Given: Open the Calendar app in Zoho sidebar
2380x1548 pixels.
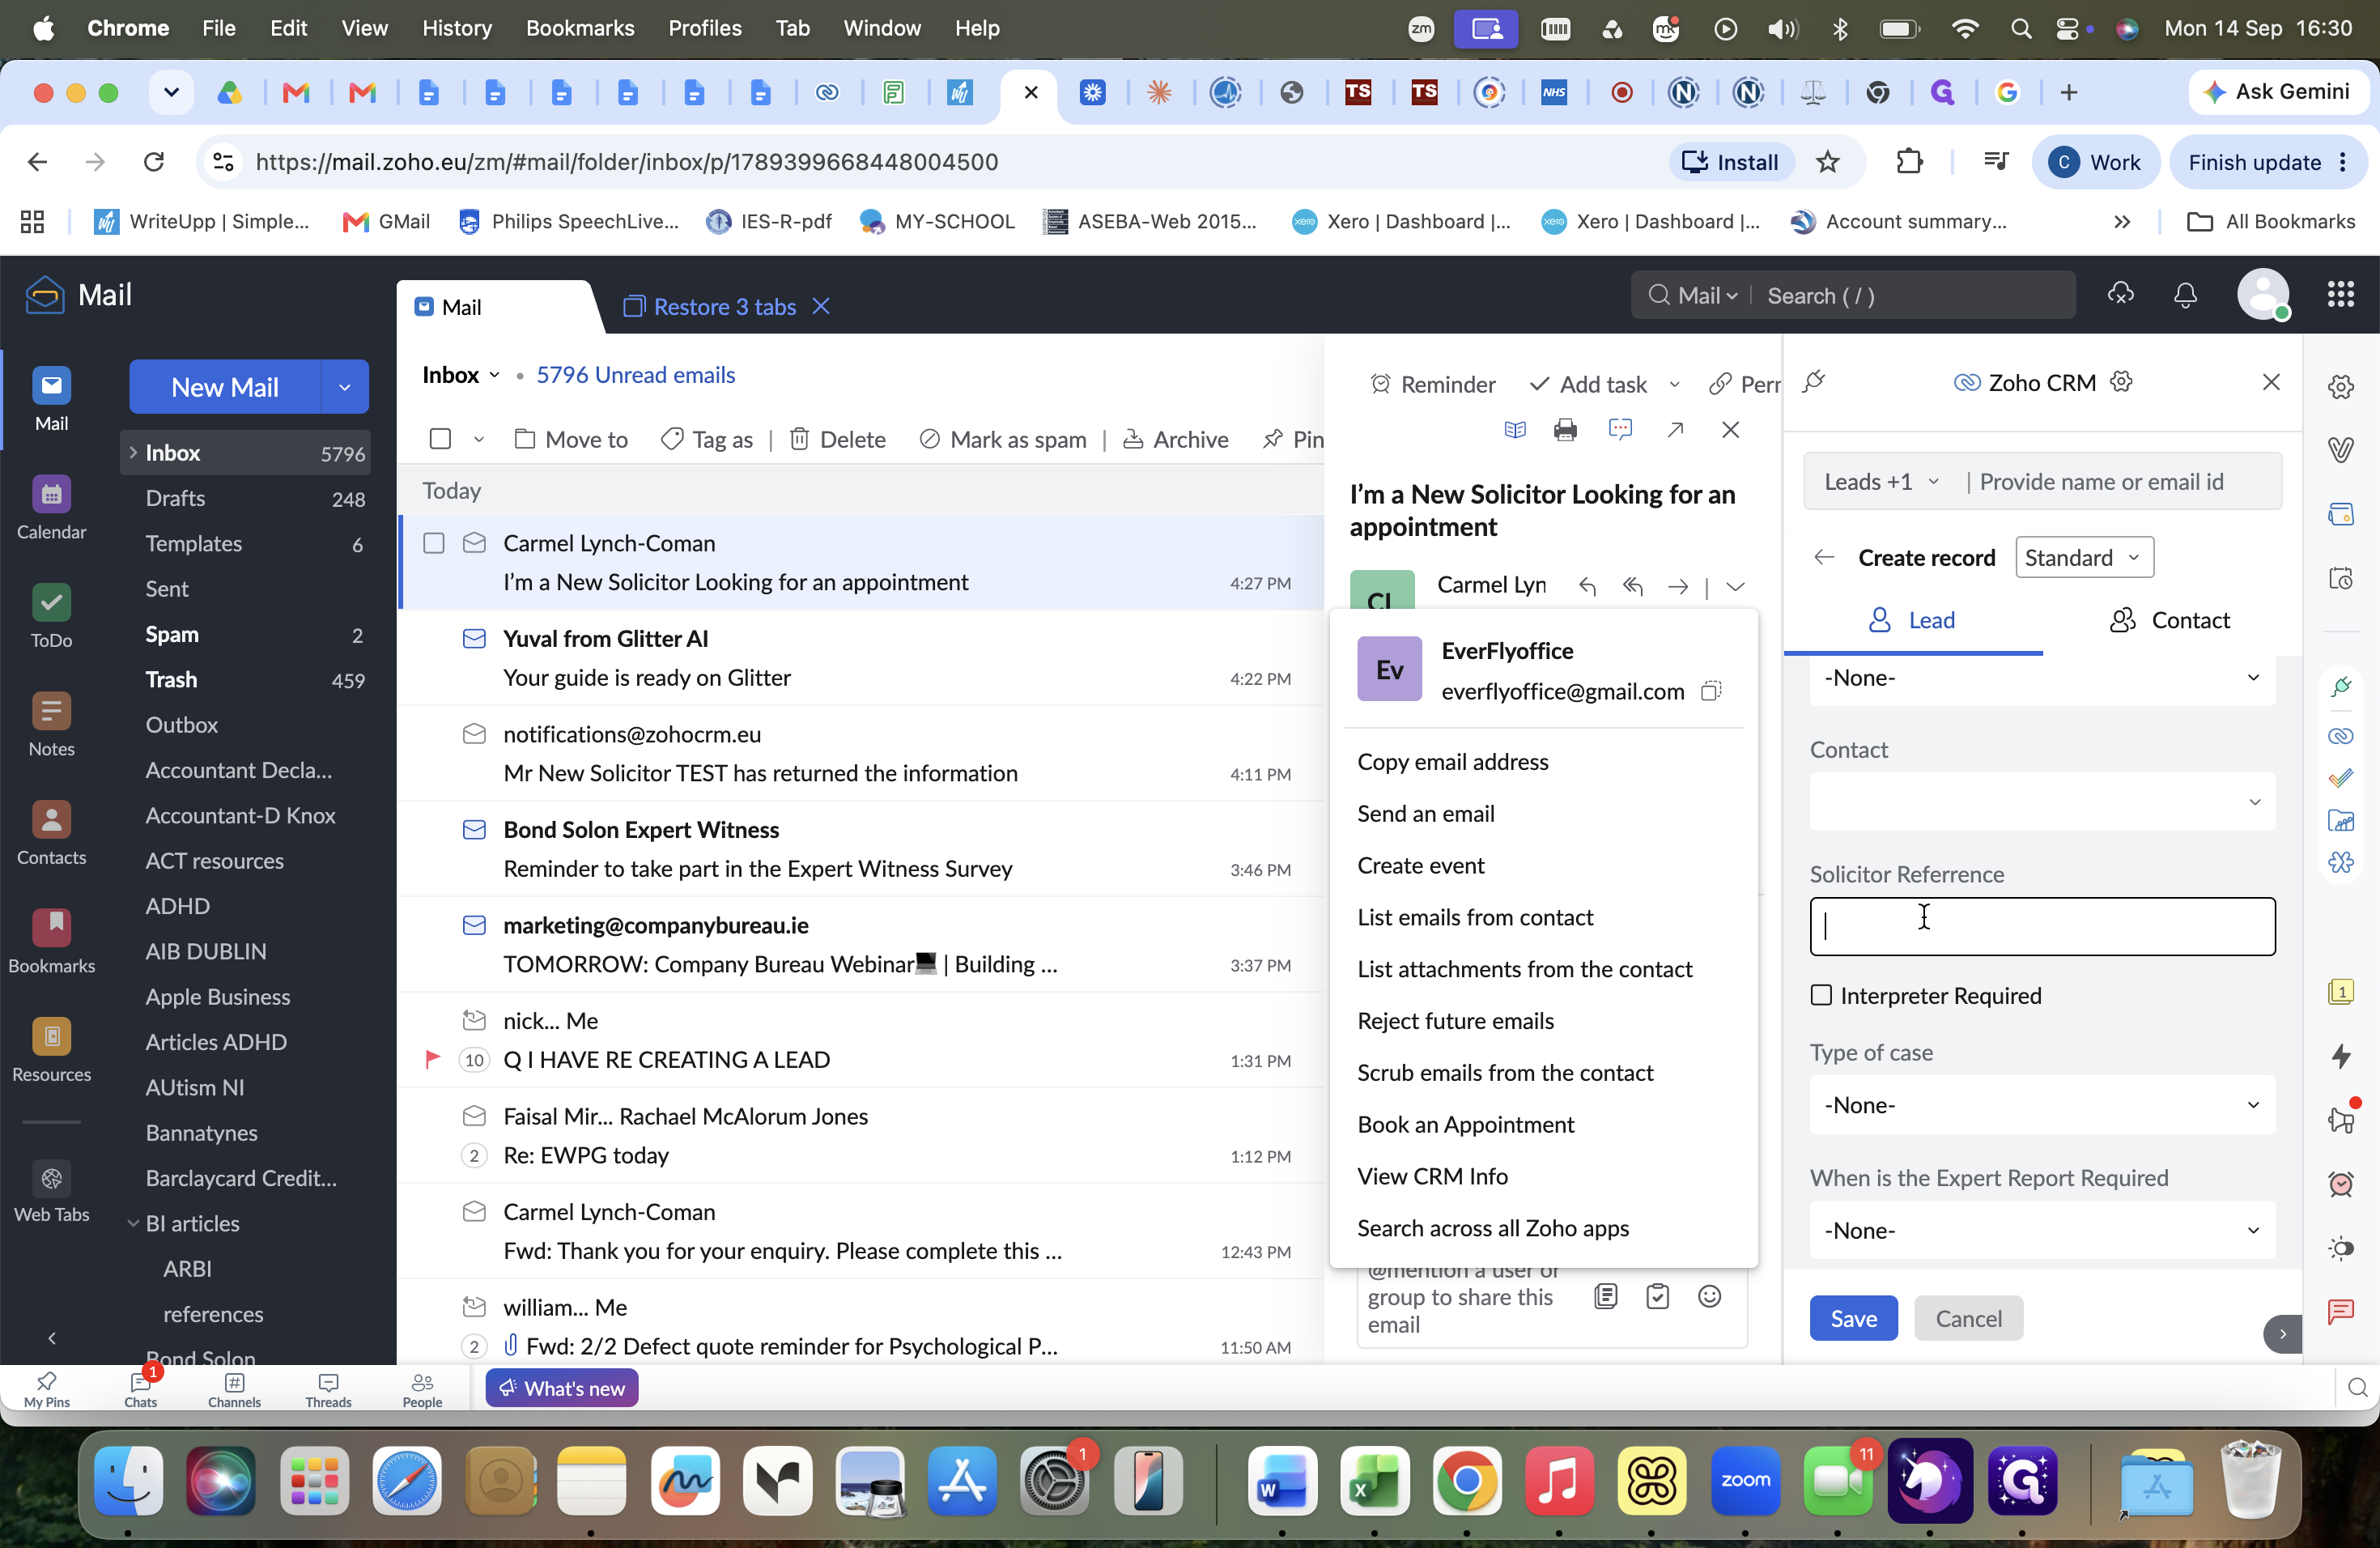Looking at the screenshot, I should tap(51, 507).
